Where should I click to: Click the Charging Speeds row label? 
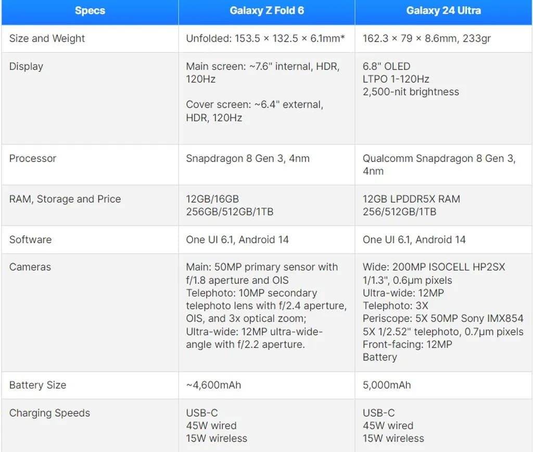[49, 413]
